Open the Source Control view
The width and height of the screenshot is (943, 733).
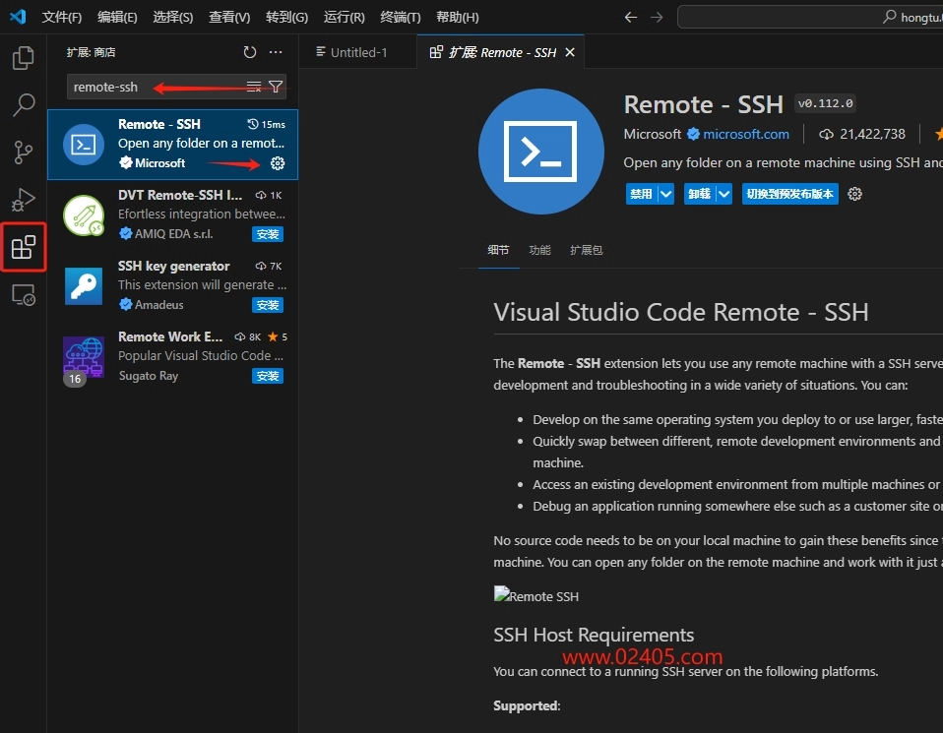[24, 153]
